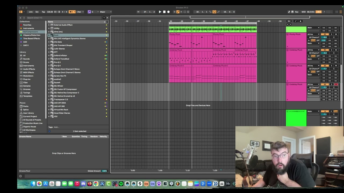The width and height of the screenshot is (344, 193).
Task: Select Time Based Effects collection
Action: 31,39
